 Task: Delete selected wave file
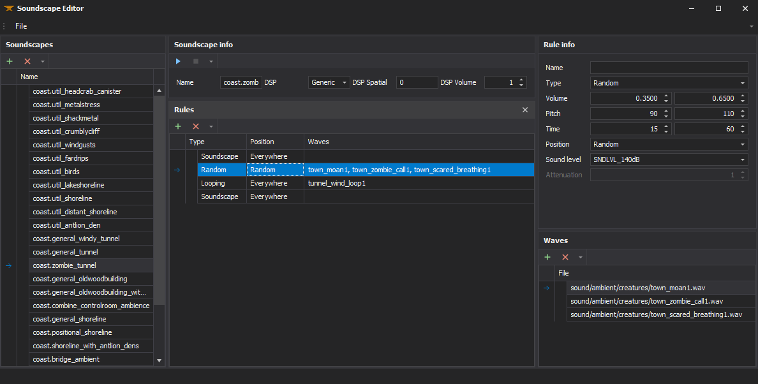pos(565,257)
